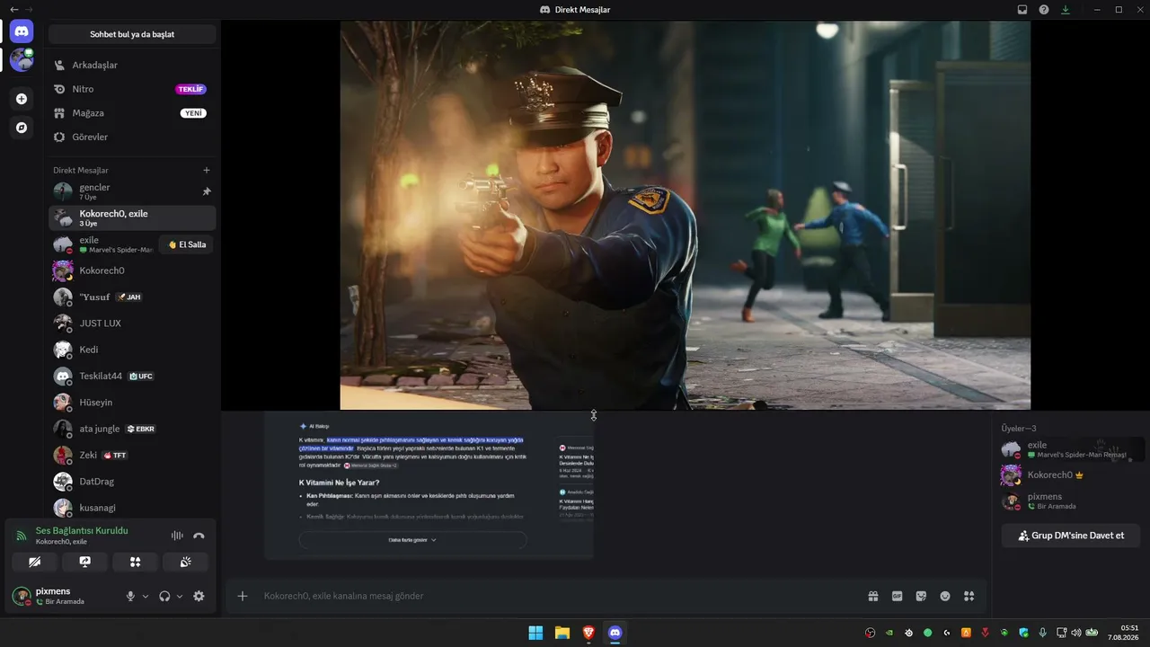1150x647 pixels.
Task: Open the help question mark icon
Action: tap(1044, 10)
